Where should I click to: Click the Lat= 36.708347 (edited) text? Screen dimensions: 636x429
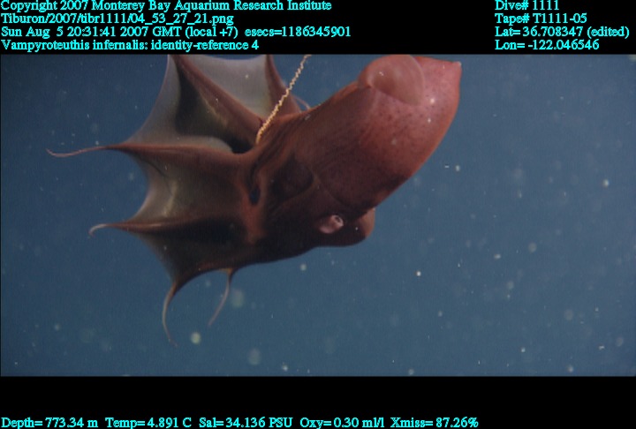[x=562, y=32]
